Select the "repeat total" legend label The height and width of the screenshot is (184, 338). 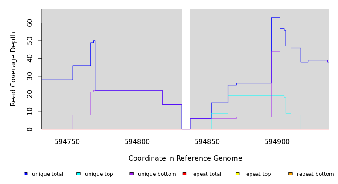[x=206, y=174]
